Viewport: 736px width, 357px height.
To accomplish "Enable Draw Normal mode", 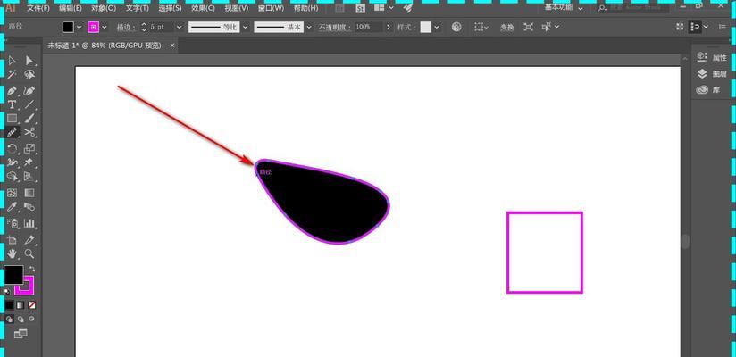I will [x=10, y=319].
